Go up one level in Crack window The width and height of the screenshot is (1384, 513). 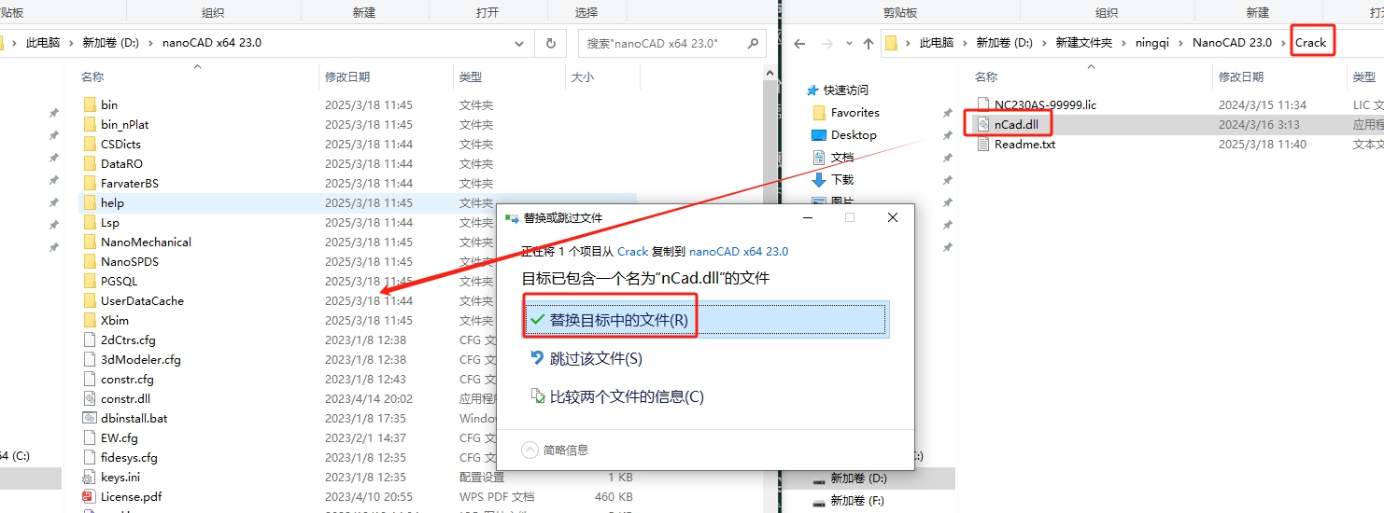point(869,43)
